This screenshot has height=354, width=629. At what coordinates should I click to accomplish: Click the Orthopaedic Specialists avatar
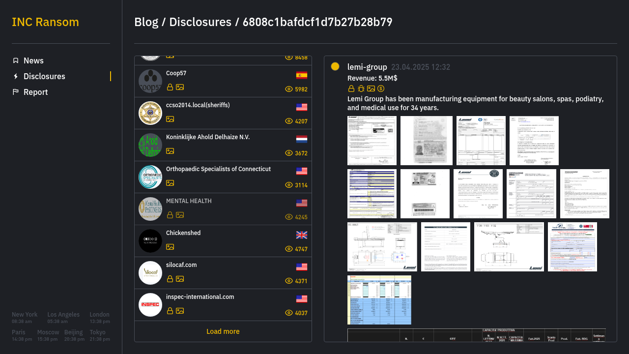pos(150,177)
